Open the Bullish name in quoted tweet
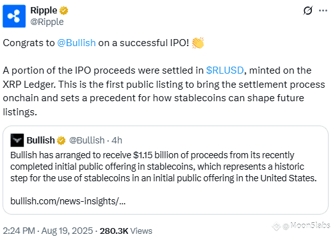 tap(41, 140)
